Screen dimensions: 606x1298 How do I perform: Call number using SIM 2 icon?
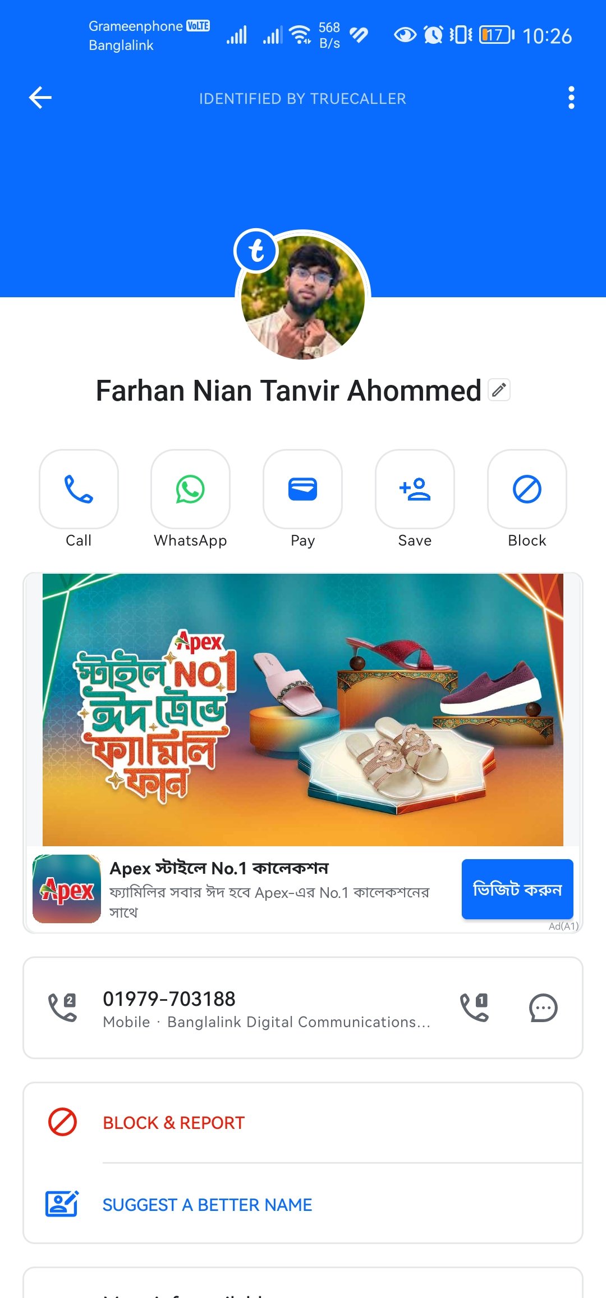tap(62, 1007)
